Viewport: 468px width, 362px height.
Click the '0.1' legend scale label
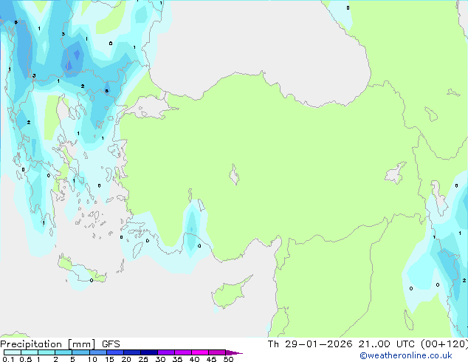[8, 359]
